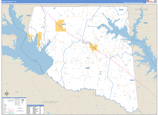158x115 pixels.
Task: Click the 75497 ZIP label on the map
Action: click(x=146, y=23)
